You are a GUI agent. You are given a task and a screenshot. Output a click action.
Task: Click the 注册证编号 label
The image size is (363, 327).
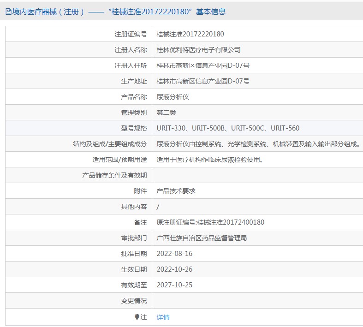131,34
